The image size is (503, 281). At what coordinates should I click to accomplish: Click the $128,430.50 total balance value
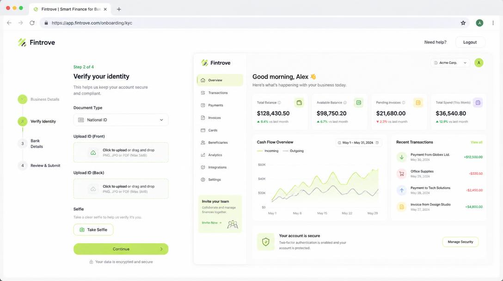[273, 113]
